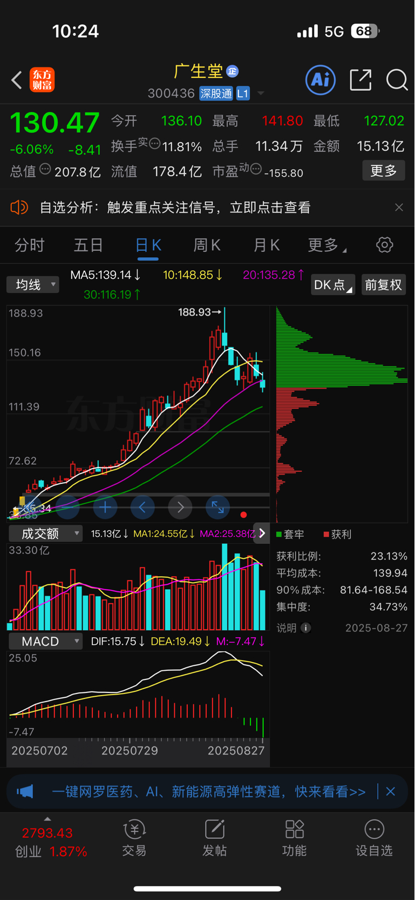Tap the volume bar sub-chart
Viewport: 415px width, 900px height.
(x=138, y=587)
